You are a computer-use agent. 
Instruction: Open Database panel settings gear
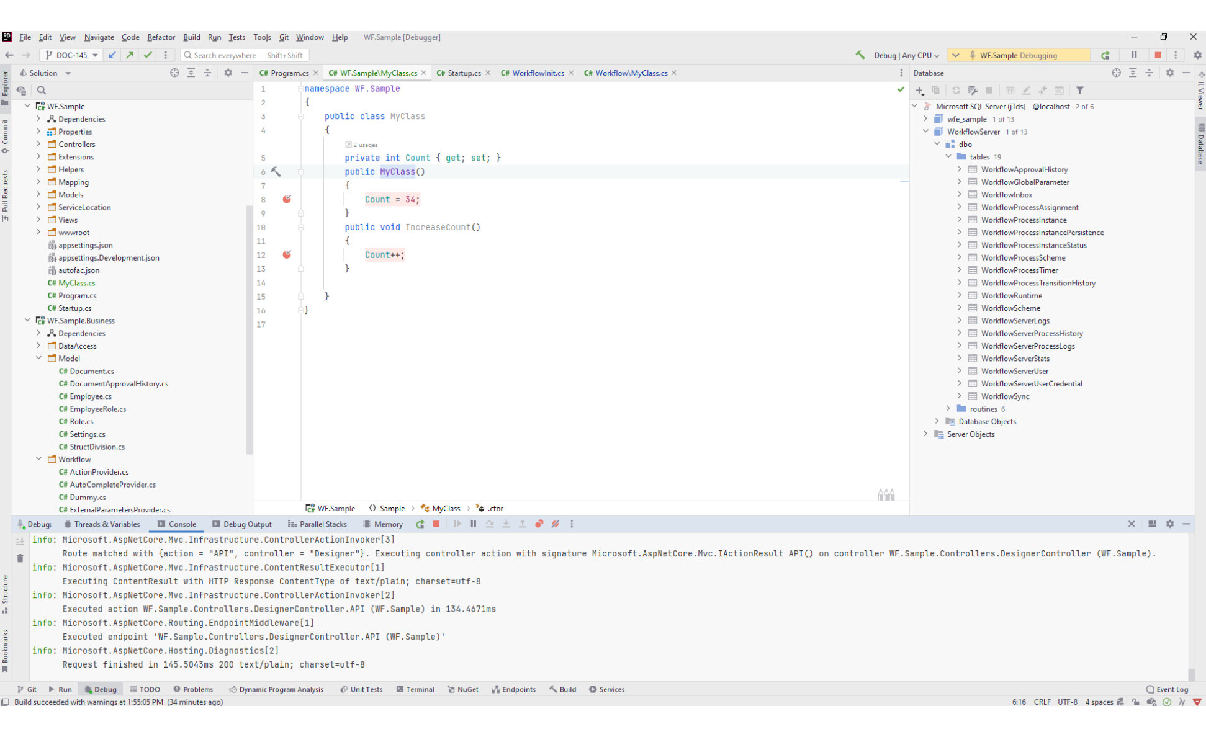click(1170, 73)
